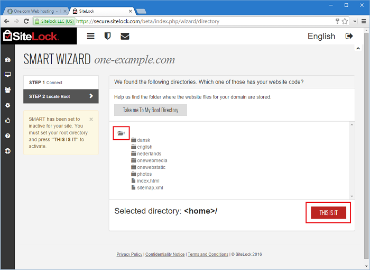Log out using the exit arrow icon
This screenshot has height=270, width=370.
click(349, 36)
